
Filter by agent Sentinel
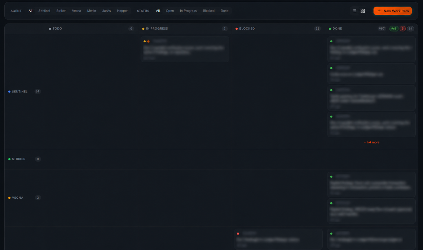point(44,11)
